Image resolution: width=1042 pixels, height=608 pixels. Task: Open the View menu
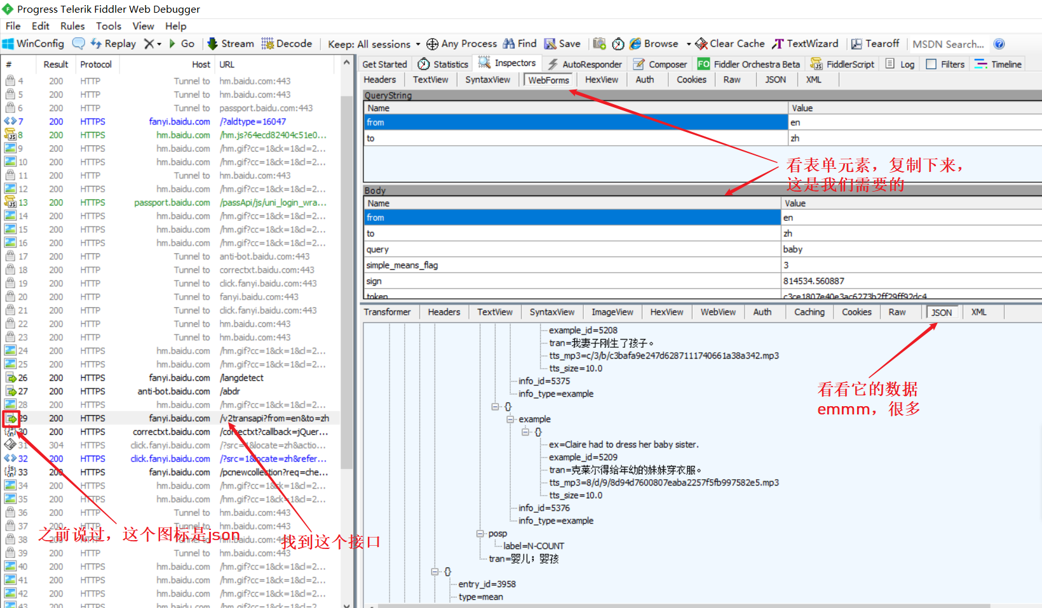tap(143, 26)
